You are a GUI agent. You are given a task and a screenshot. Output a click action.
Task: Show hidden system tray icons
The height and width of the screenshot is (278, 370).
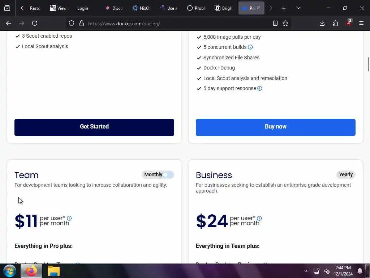(306, 271)
